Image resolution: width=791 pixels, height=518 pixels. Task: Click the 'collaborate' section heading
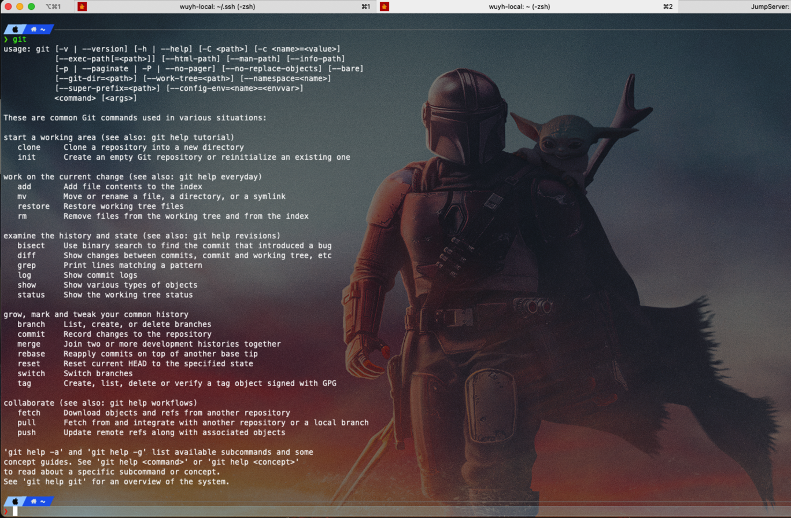(x=101, y=403)
